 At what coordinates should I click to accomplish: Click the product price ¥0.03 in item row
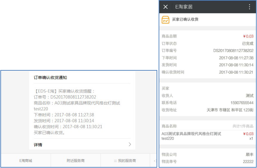pos(248,134)
